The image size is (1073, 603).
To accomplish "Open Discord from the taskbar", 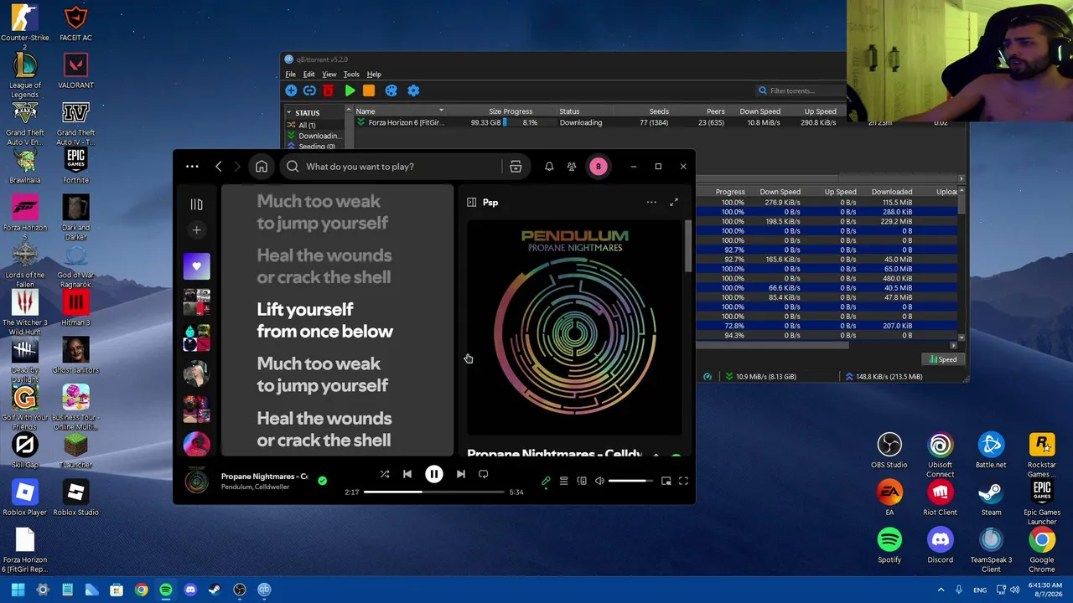I will click(x=190, y=590).
